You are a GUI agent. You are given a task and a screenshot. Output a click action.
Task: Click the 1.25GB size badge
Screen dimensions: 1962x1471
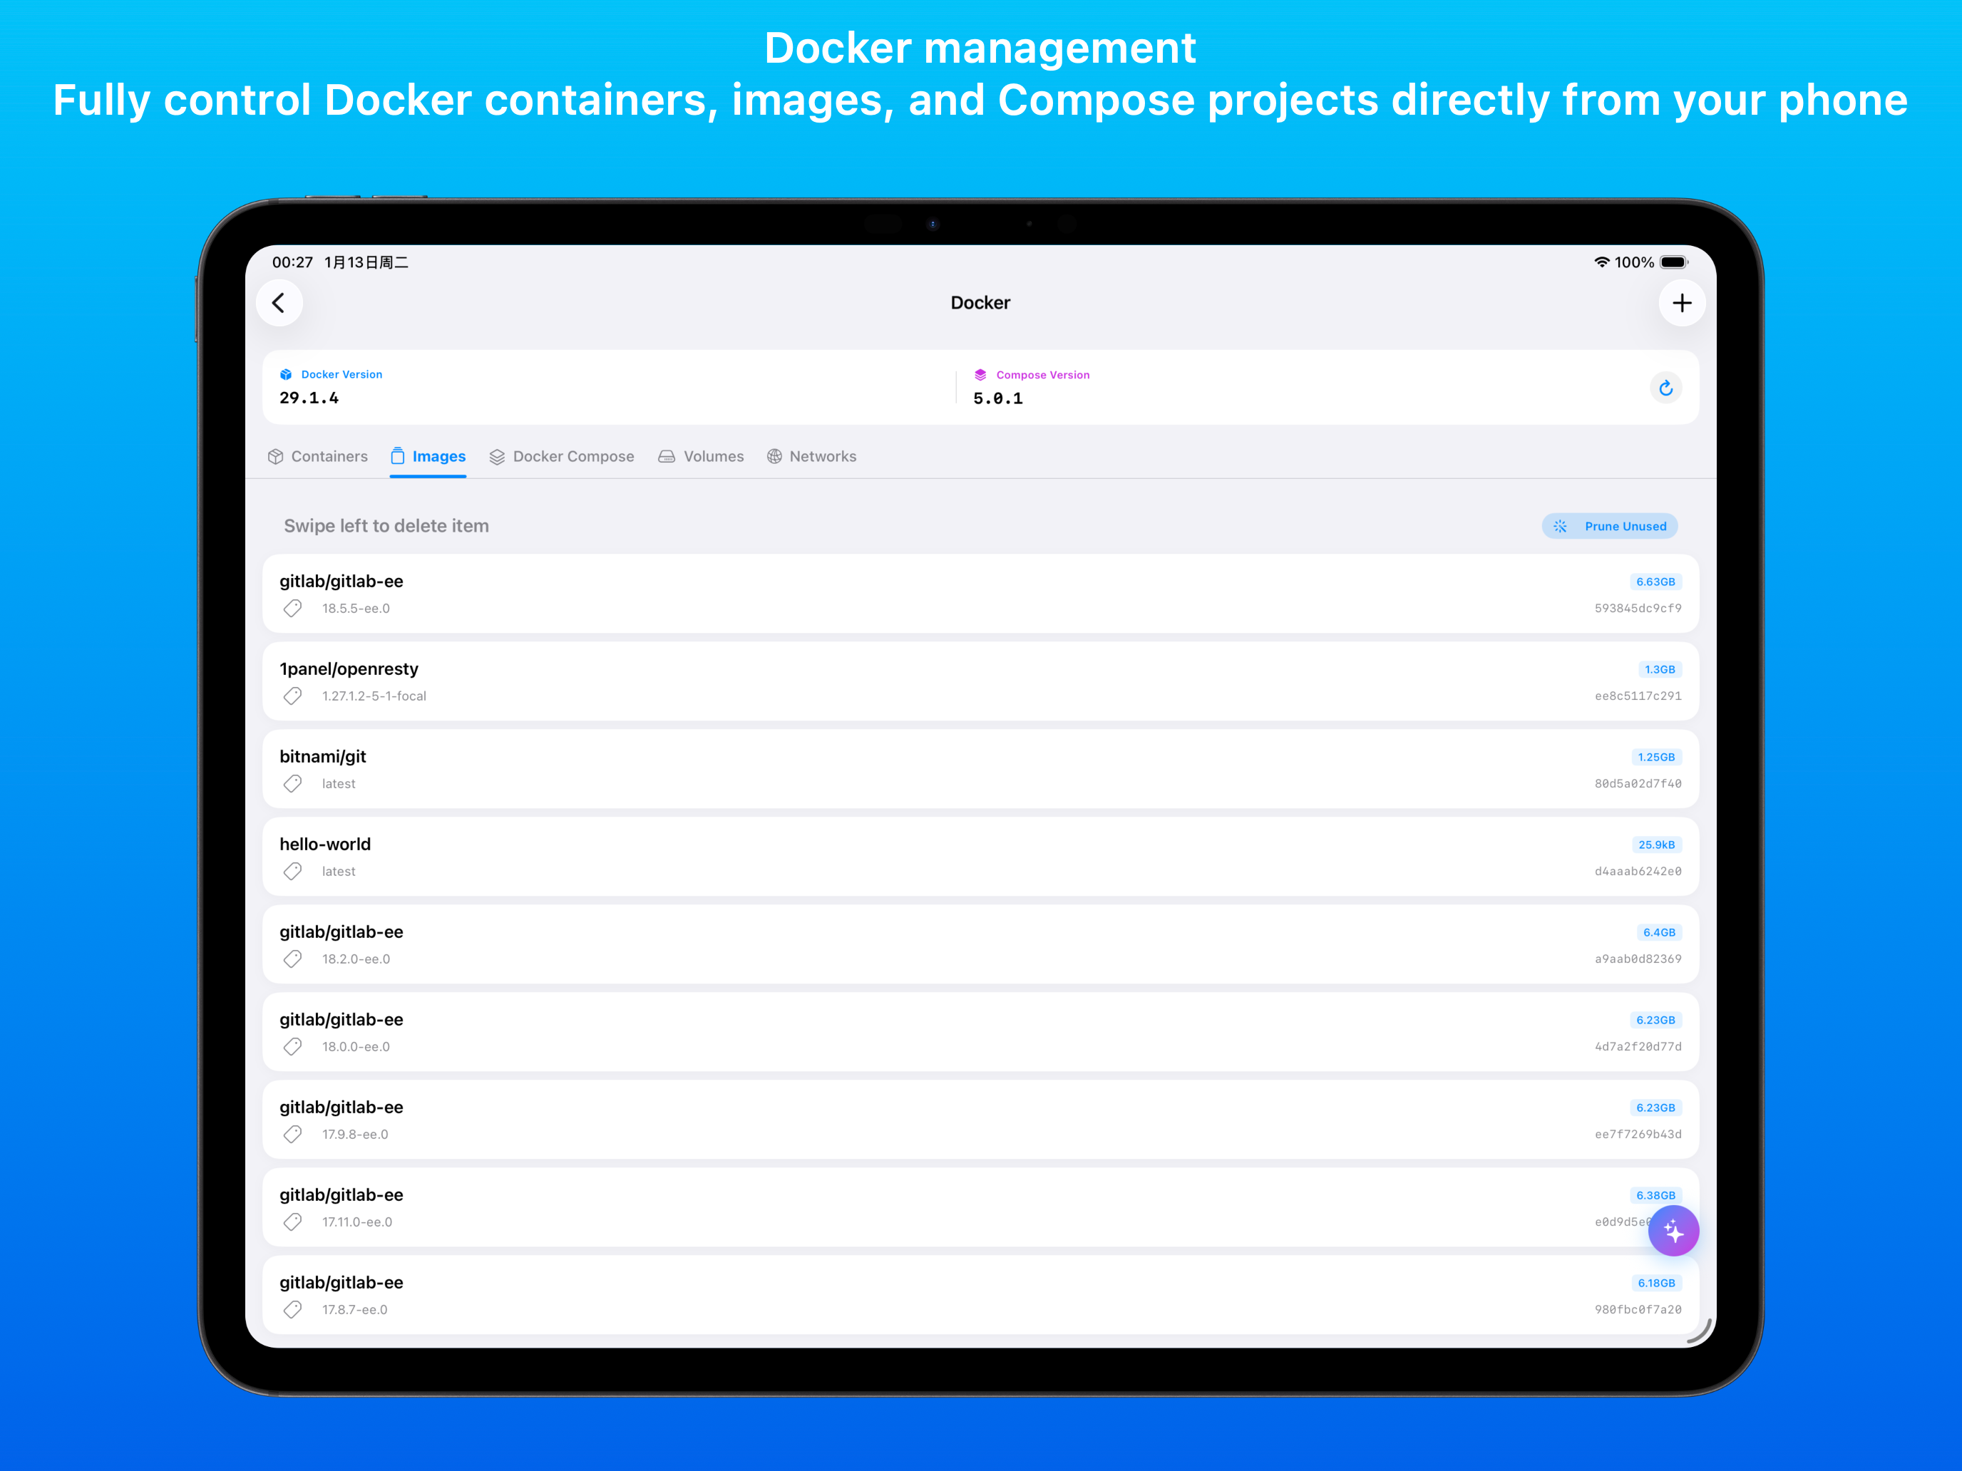[x=1656, y=758]
